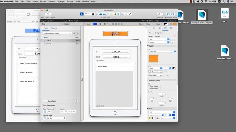Choose vertical Field Placement option
Viewport: 236px width, 132px height.
pos(45,111)
